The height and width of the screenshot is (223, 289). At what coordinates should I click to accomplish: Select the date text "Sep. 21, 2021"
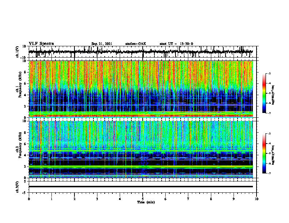[x=102, y=44]
